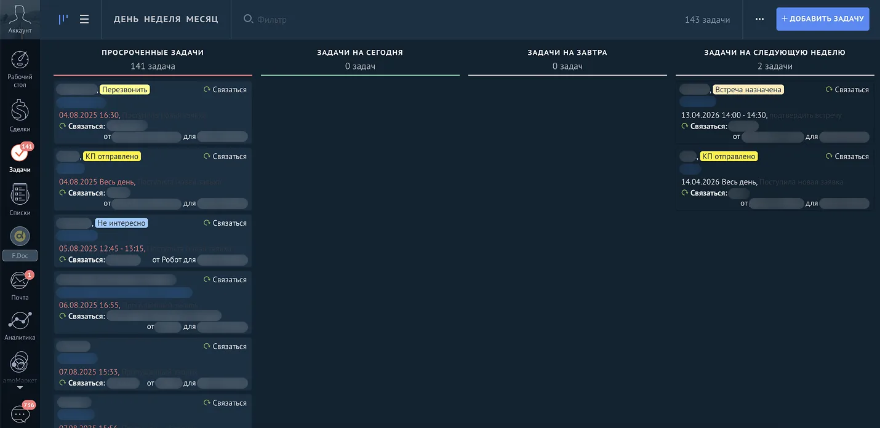Open Списки section in sidebar

click(20, 200)
